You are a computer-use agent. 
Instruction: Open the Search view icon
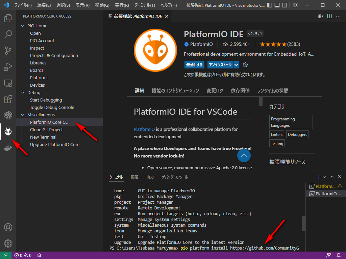click(8, 34)
